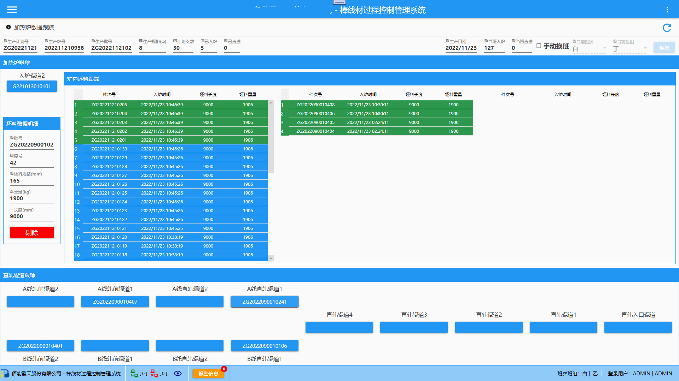The image size is (679, 381).
Task: Click 坯料重量 header in second table
Action: tap(453, 94)
